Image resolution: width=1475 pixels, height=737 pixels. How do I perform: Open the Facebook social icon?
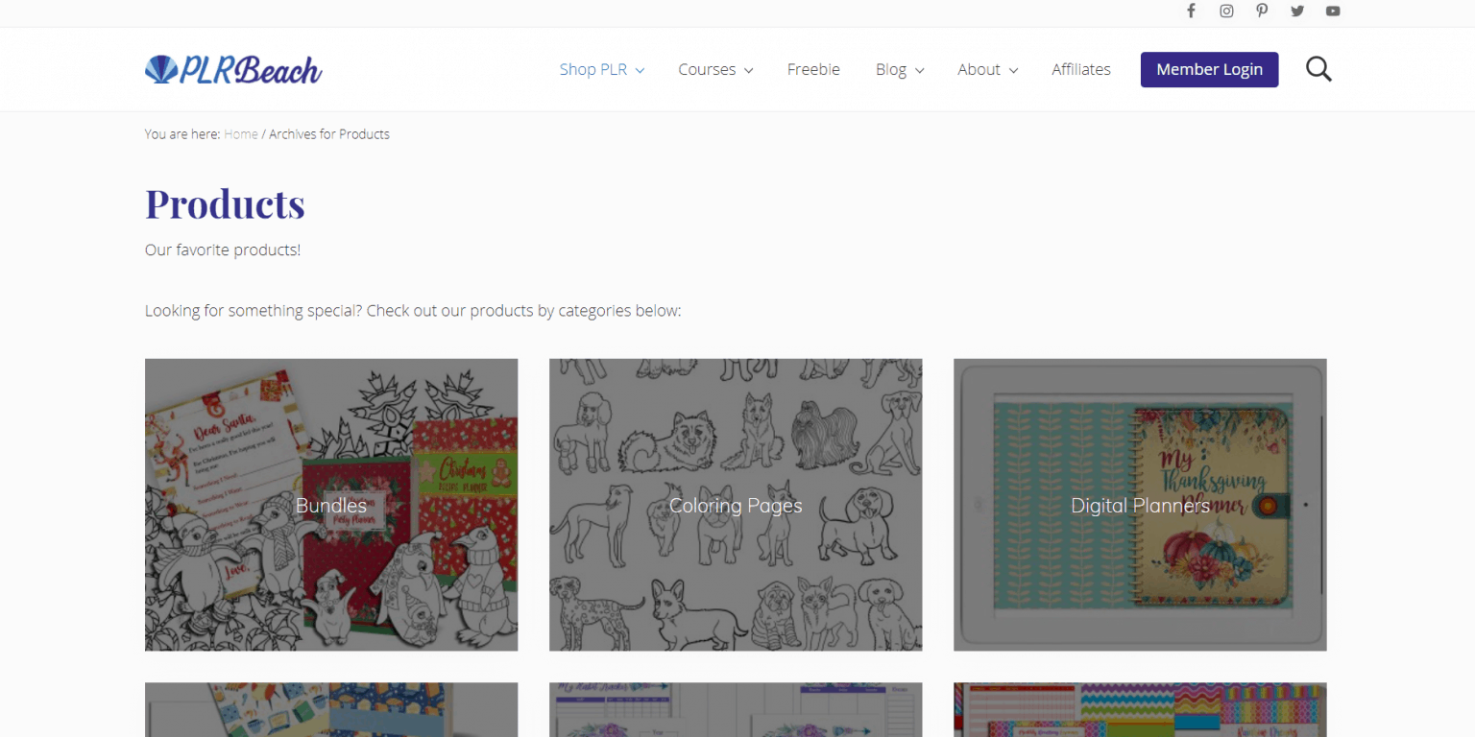(1191, 12)
